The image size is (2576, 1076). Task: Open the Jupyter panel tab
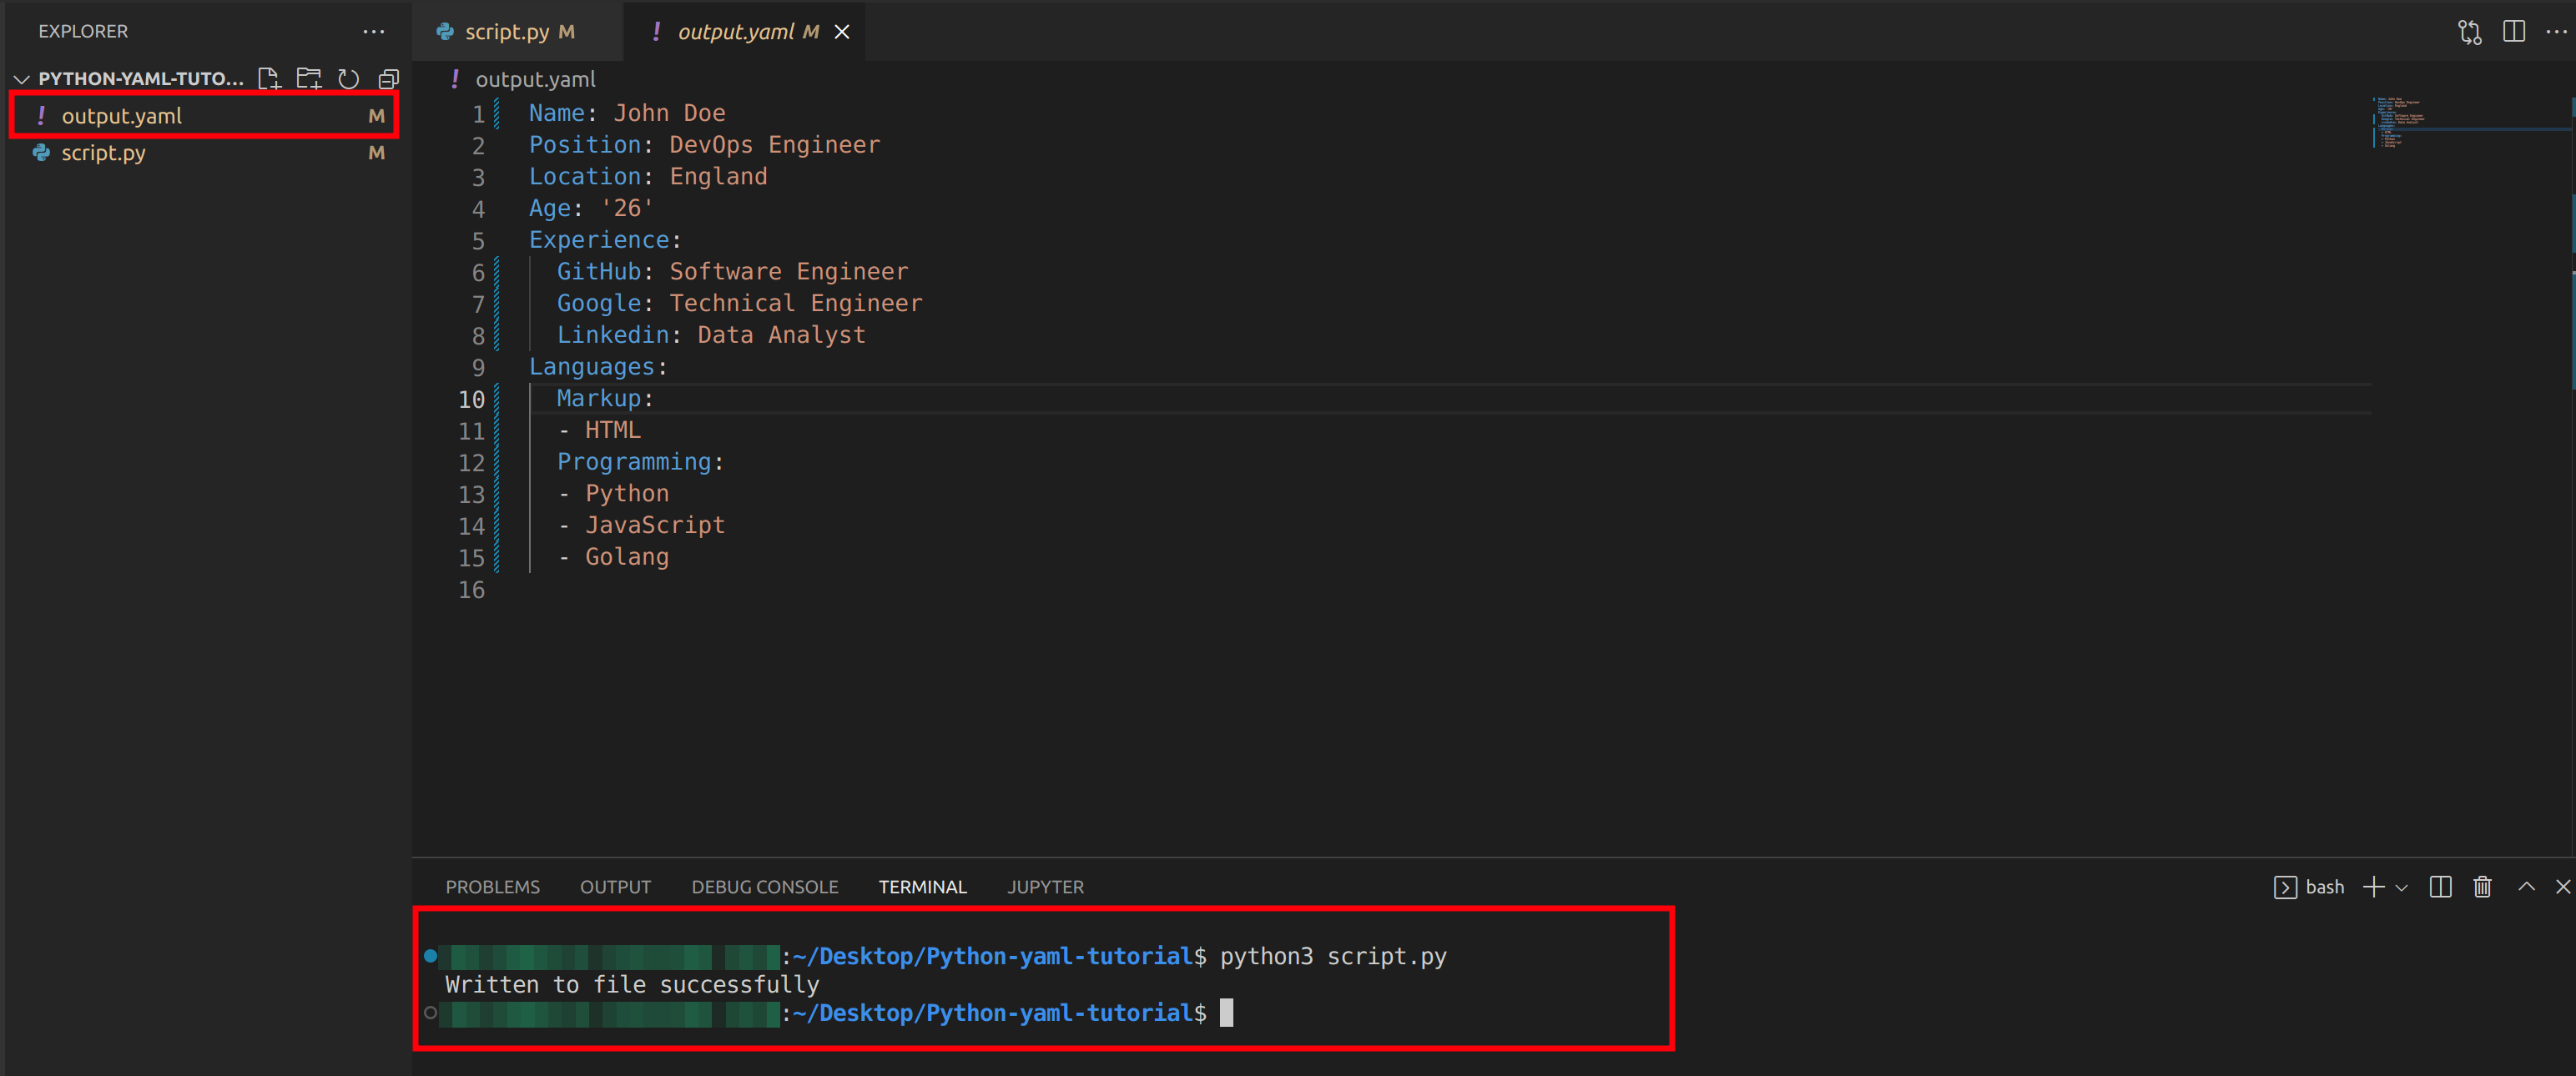(x=1045, y=886)
